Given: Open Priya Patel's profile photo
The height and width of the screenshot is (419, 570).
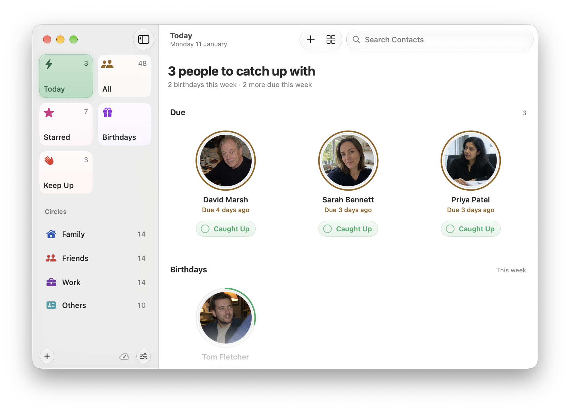Looking at the screenshot, I should coord(470,160).
